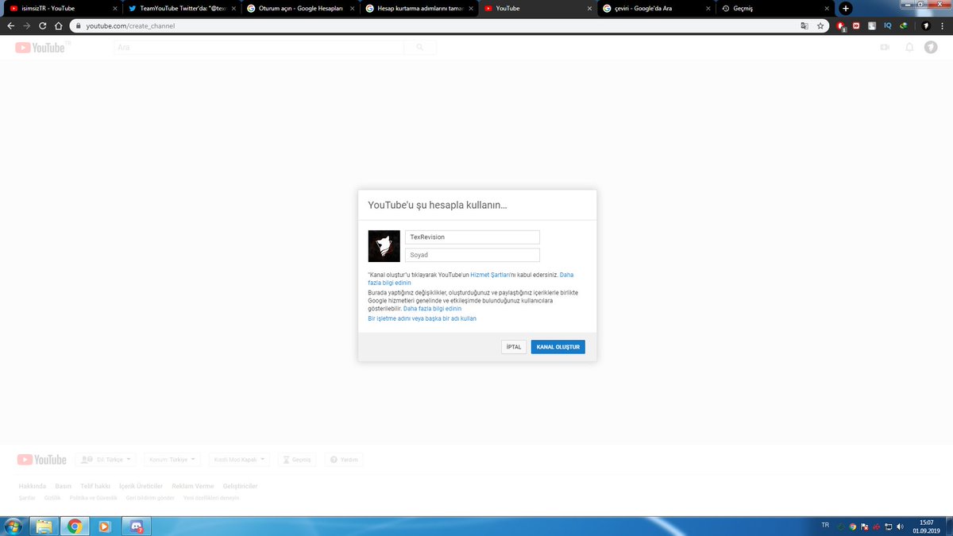The image size is (953, 536).
Task: Close the isimsizTR - YouTube tab
Action: (x=114, y=8)
